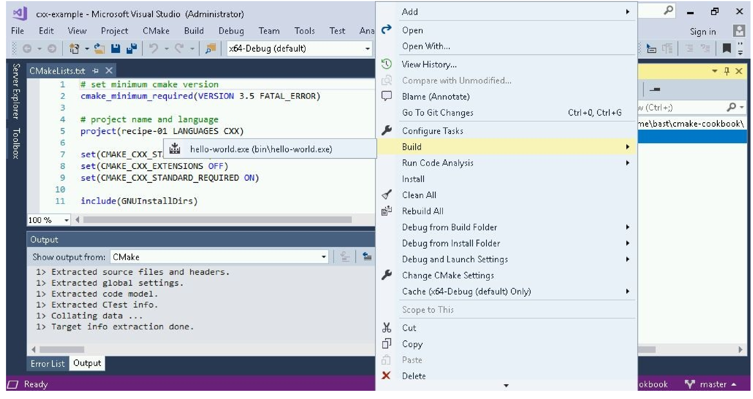Click the Undo toolbar icon
This screenshot has width=753, height=399.
[153, 48]
